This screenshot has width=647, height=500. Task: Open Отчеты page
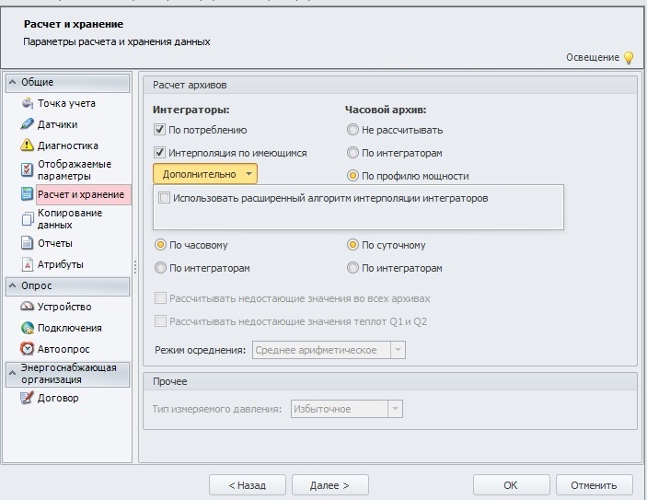(x=55, y=243)
